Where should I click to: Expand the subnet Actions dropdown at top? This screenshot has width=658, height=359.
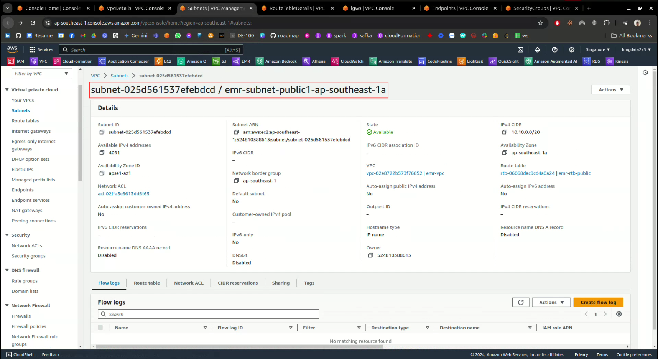pos(610,90)
